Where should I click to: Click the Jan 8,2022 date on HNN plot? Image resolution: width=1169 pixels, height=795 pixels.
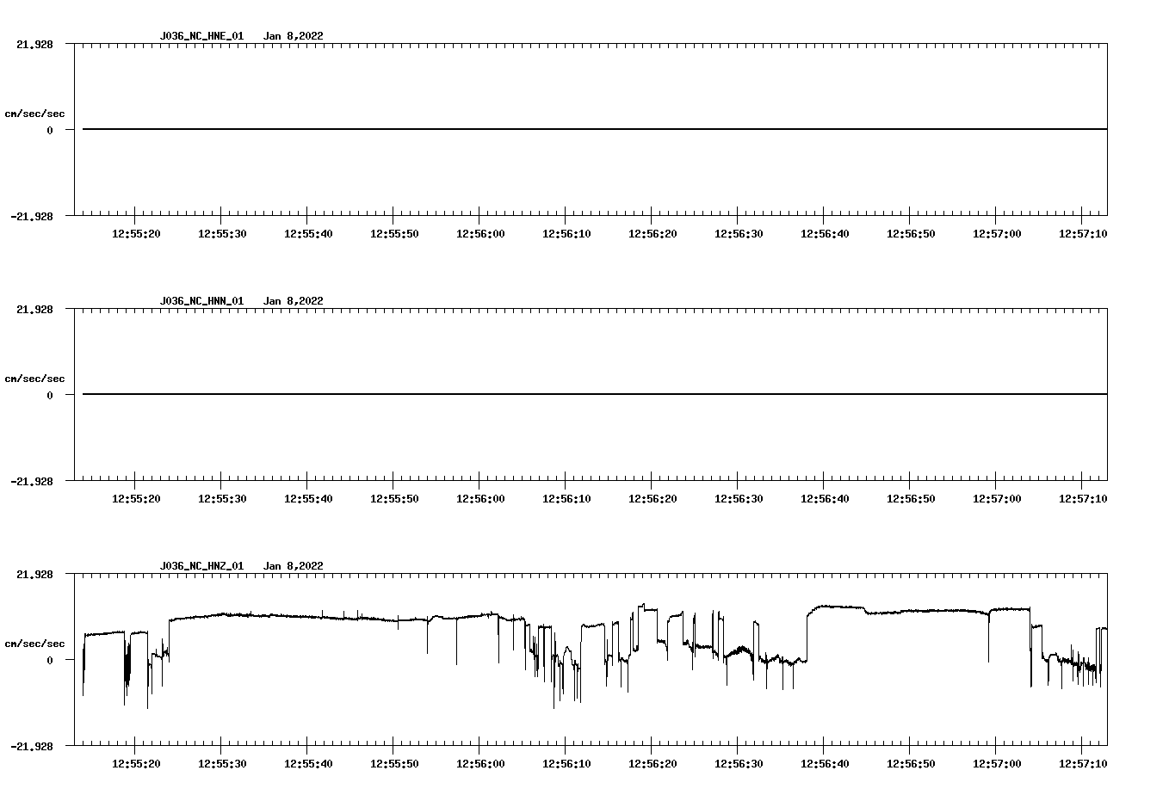(294, 301)
